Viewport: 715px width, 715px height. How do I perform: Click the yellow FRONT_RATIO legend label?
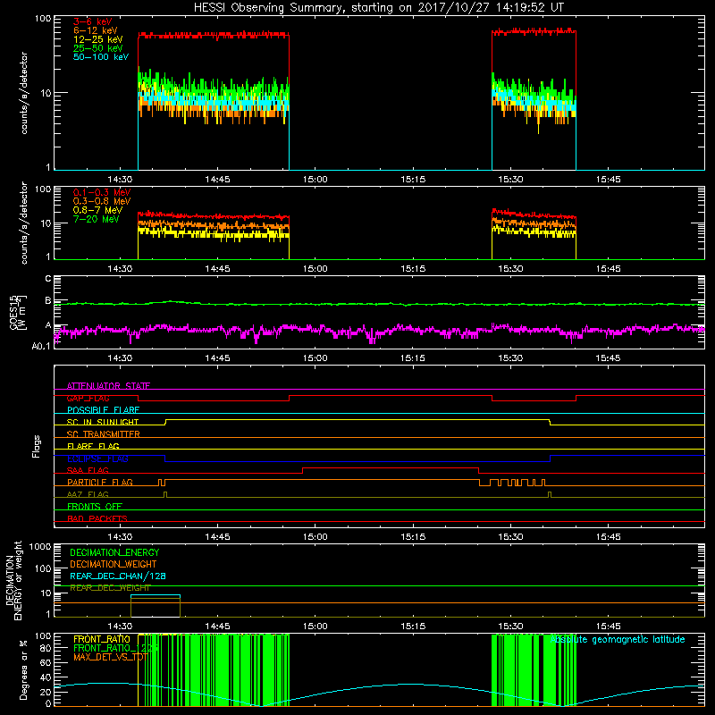coord(102,639)
